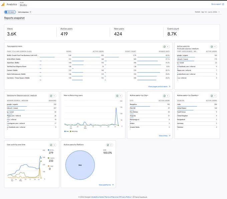Click 'Contact | BioBiz' page row
This screenshot has width=227, height=199.
88,70
